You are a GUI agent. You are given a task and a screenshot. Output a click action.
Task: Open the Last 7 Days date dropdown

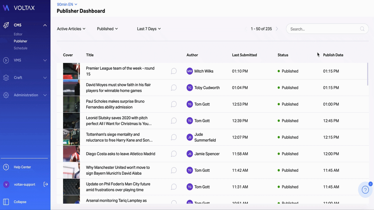pyautogui.click(x=149, y=29)
